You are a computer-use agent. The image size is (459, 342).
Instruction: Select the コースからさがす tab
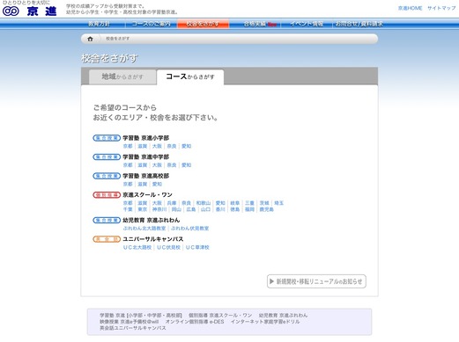coord(190,76)
